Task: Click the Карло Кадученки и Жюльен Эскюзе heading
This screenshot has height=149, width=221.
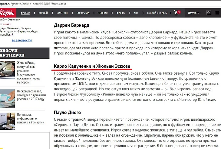Action: pos(92,66)
